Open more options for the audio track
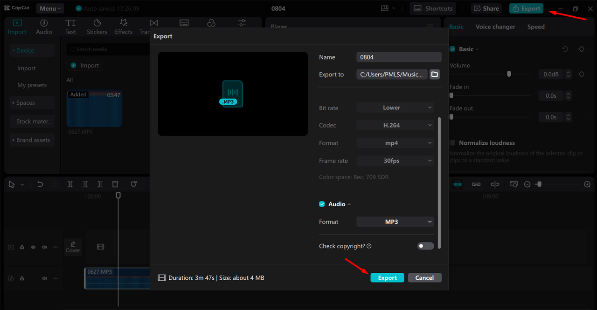 (56, 278)
